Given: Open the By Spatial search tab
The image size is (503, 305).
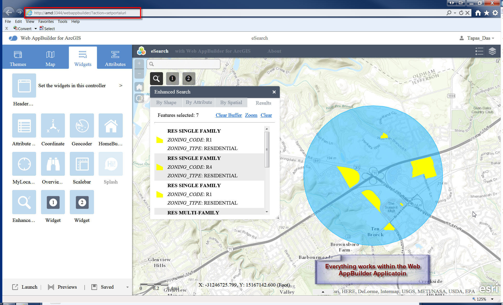Looking at the screenshot, I should point(231,103).
